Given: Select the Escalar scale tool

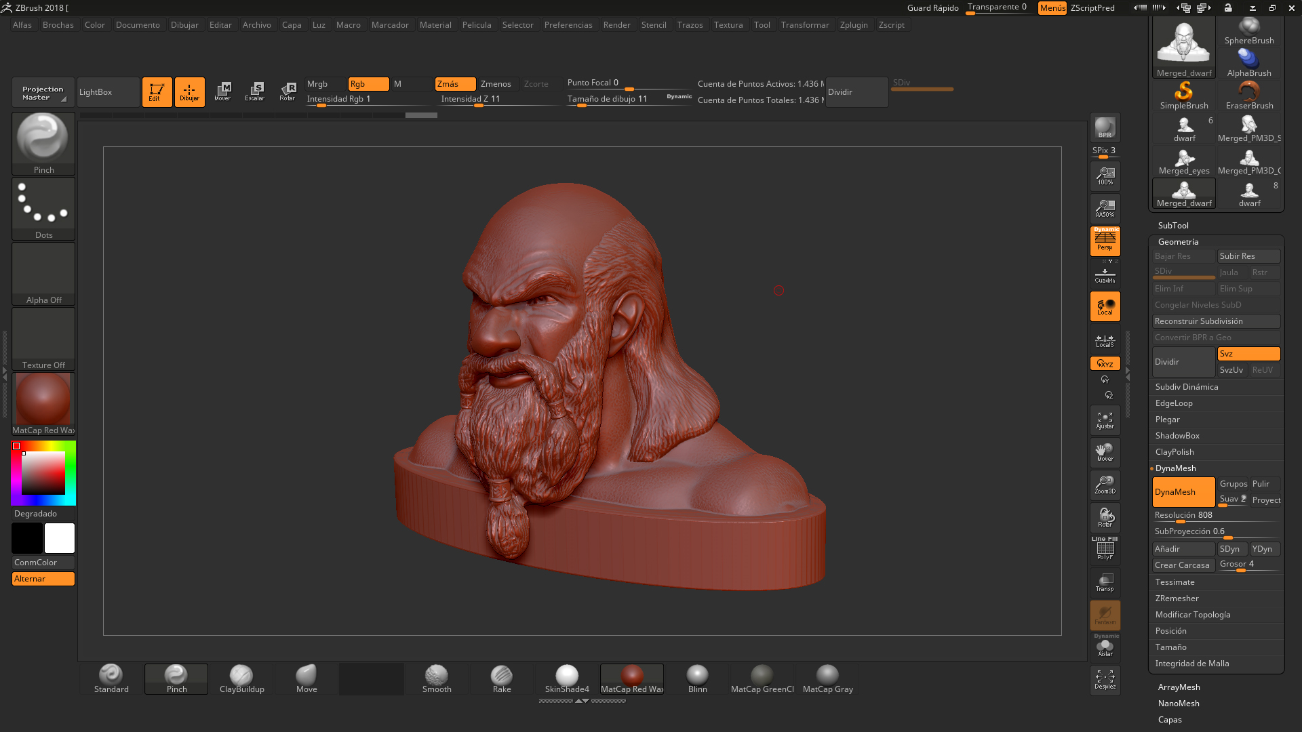Looking at the screenshot, I should [x=255, y=91].
